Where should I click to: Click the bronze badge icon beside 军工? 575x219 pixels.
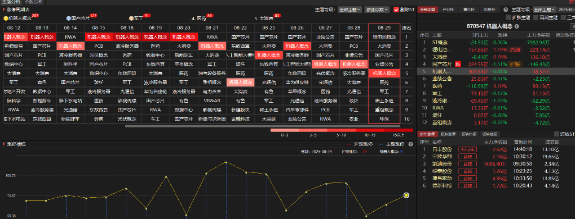pos(131,18)
